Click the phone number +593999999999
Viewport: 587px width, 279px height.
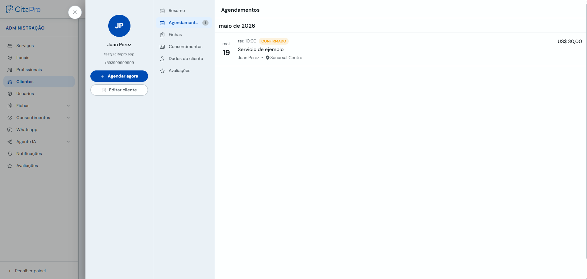[x=119, y=63]
